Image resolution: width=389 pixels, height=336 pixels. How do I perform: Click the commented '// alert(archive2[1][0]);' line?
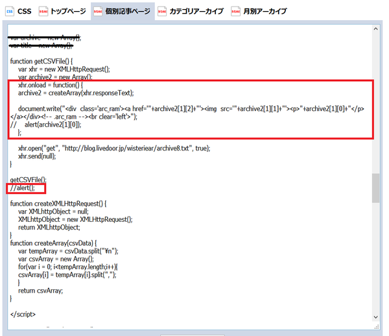pyautogui.click(x=46, y=125)
